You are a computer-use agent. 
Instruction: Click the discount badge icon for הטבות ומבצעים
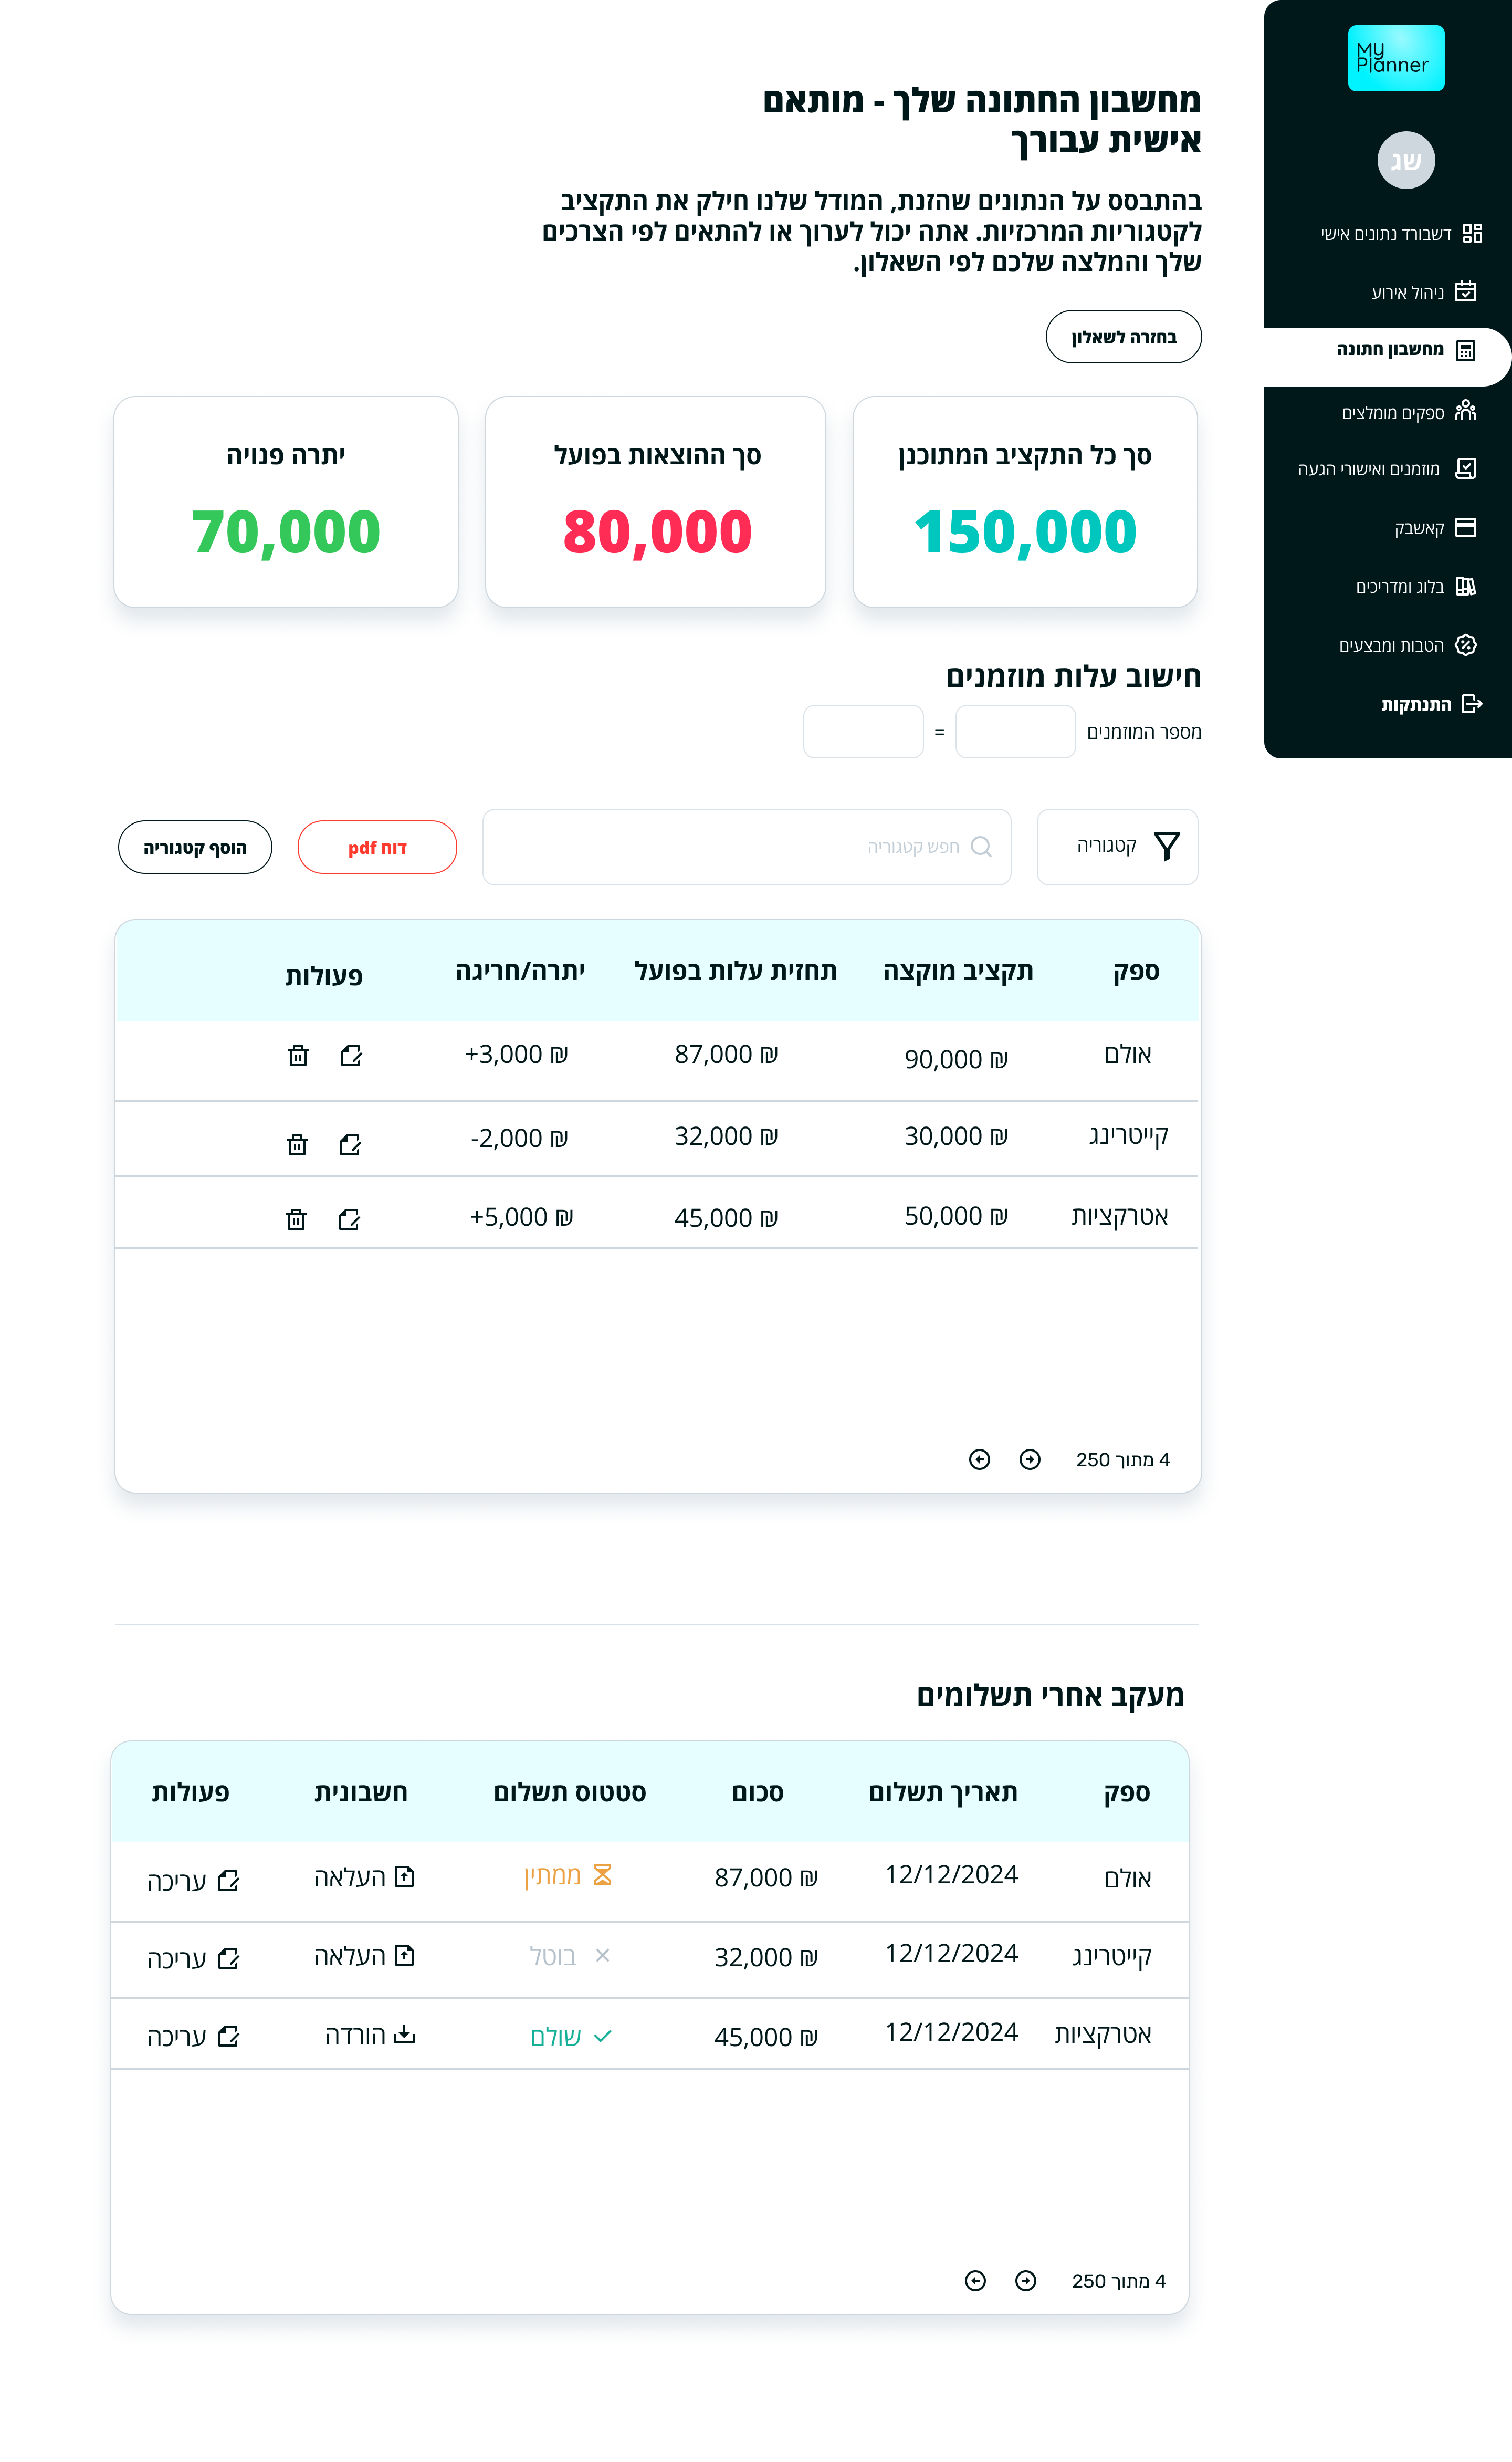pyautogui.click(x=1466, y=645)
